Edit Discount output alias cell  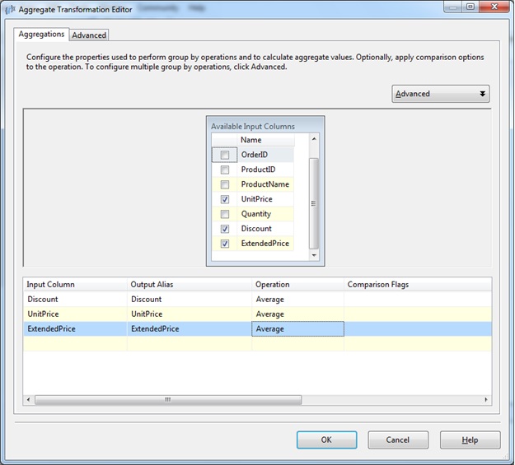190,300
